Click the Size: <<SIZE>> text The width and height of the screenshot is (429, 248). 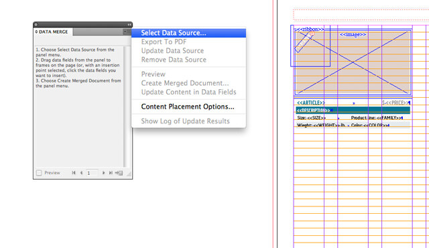tap(311, 118)
